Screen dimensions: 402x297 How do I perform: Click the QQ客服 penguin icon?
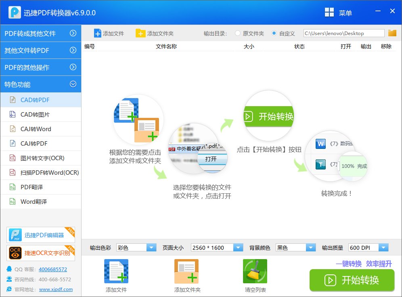tap(9, 269)
